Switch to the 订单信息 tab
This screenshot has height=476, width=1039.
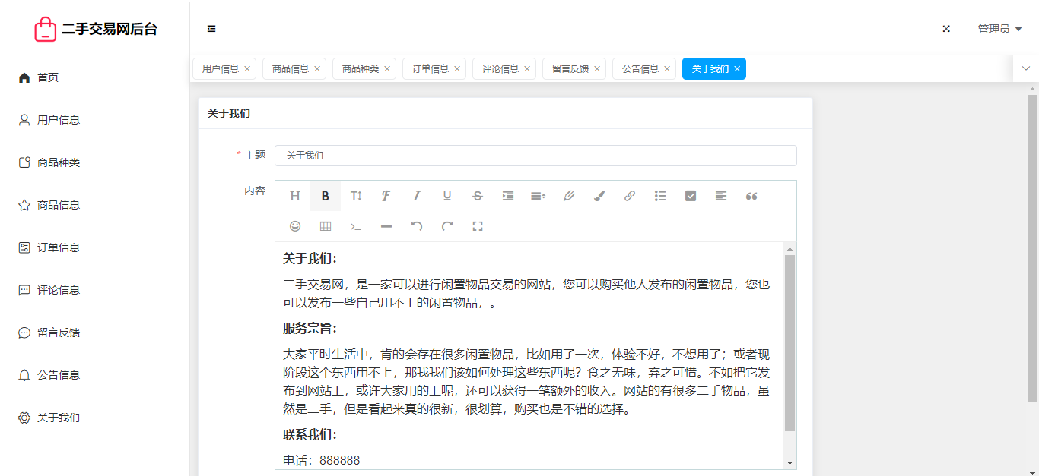(x=431, y=69)
